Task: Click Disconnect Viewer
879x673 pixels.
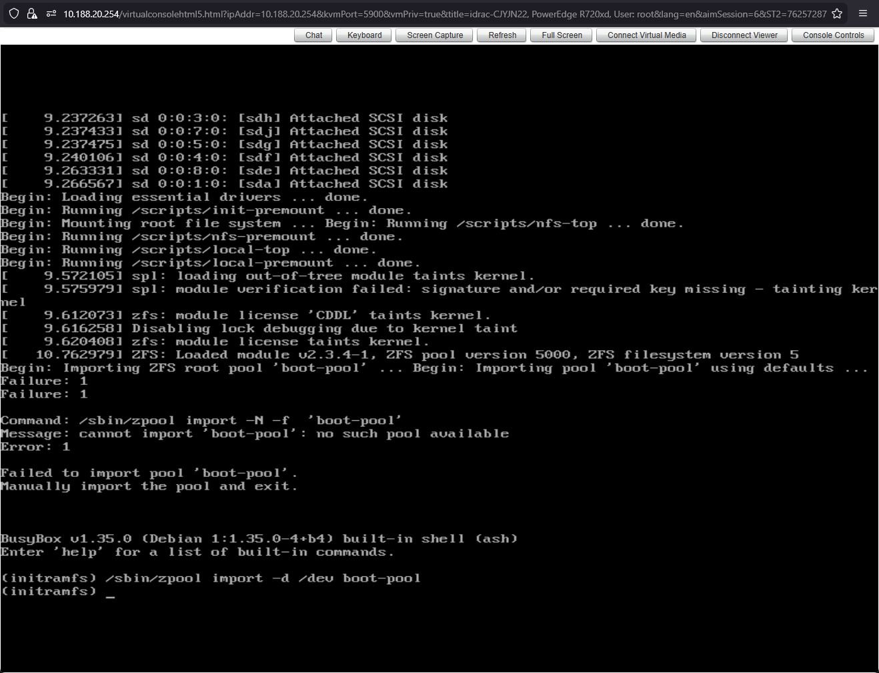Action: [x=744, y=35]
